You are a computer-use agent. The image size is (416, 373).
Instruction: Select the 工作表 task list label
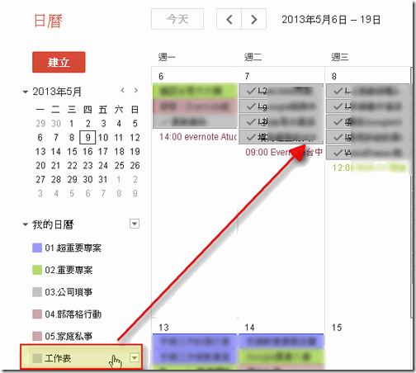pos(58,358)
